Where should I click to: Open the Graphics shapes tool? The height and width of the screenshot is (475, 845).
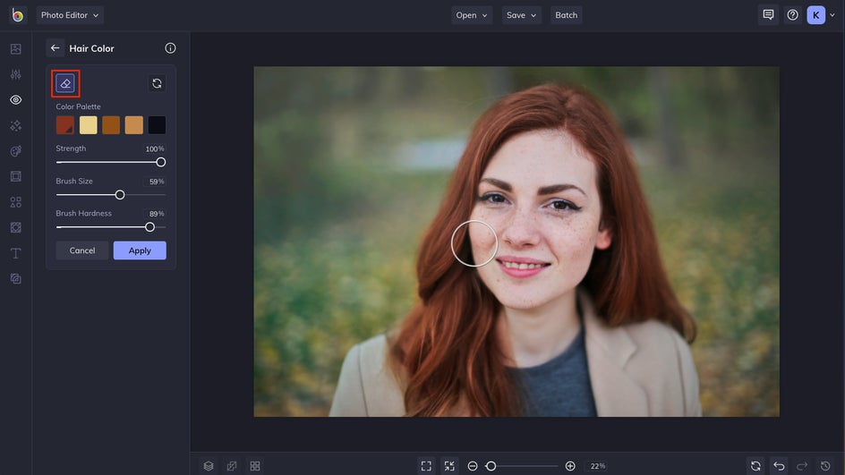point(15,202)
